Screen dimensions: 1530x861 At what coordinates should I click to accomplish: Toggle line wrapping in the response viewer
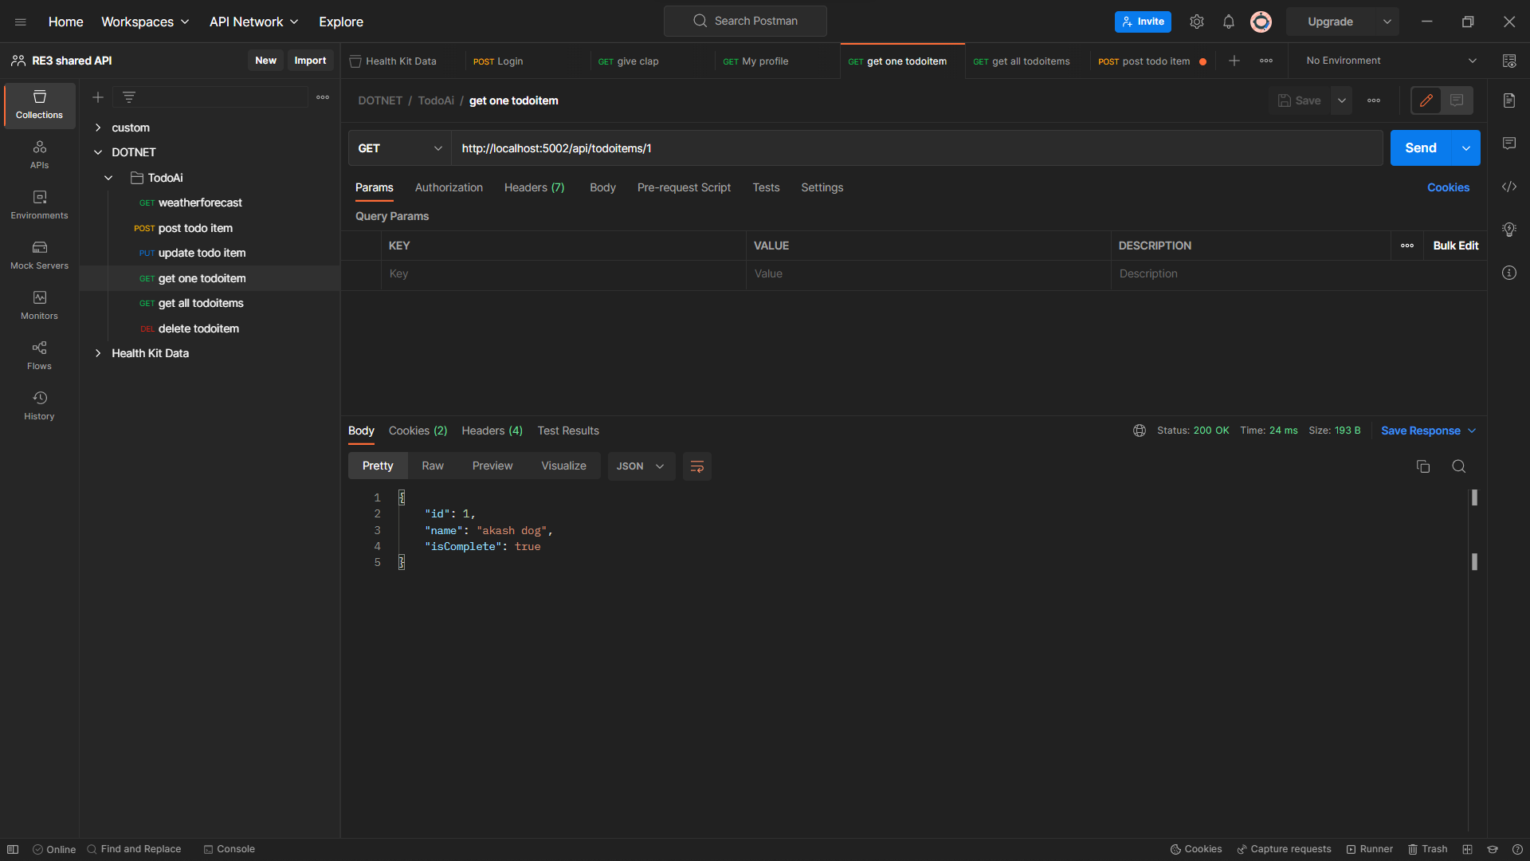[x=696, y=466]
